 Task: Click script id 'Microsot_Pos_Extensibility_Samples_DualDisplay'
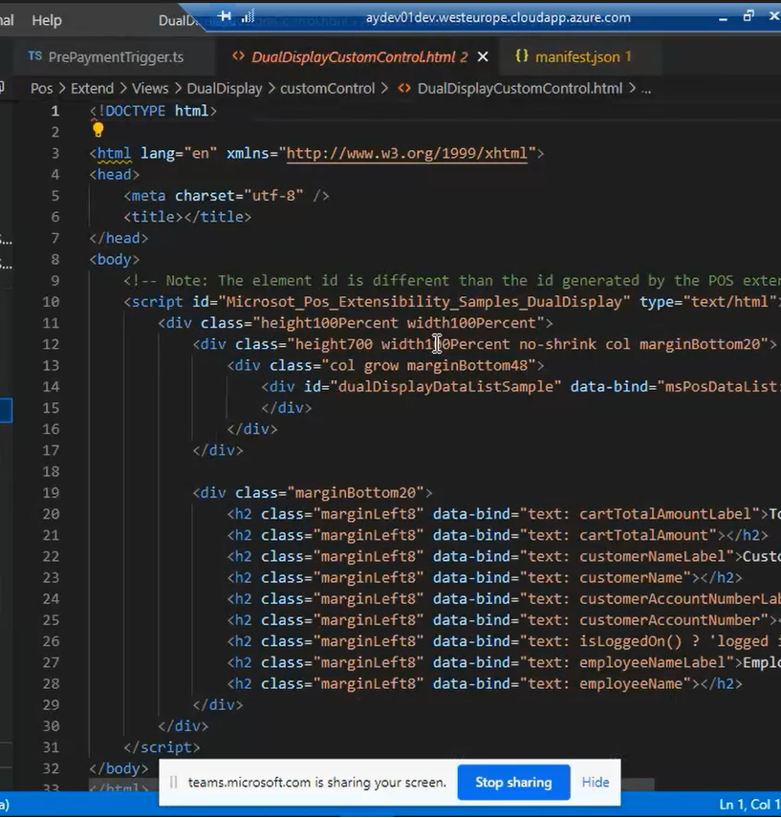pyautogui.click(x=424, y=302)
